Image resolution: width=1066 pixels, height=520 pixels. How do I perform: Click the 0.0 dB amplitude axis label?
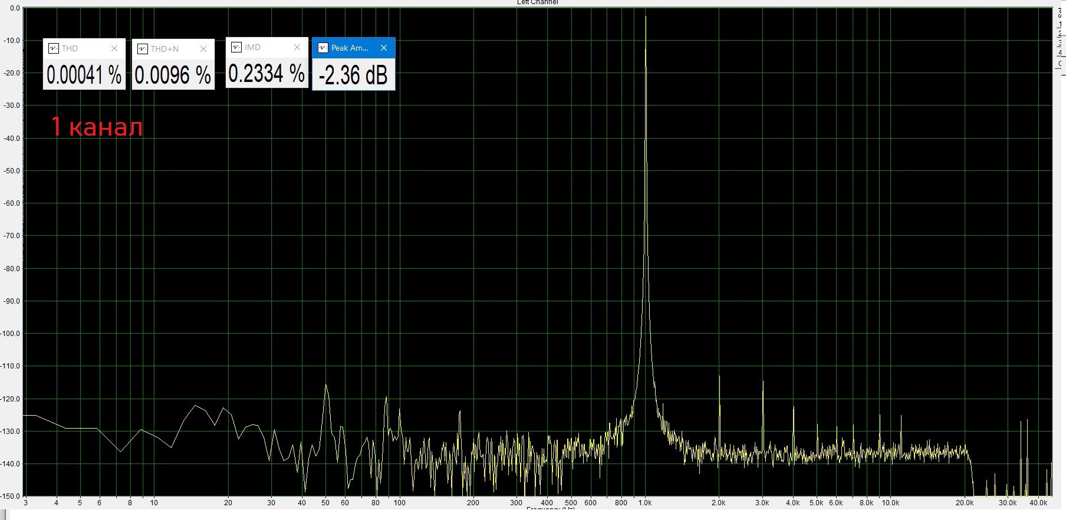[15, 8]
